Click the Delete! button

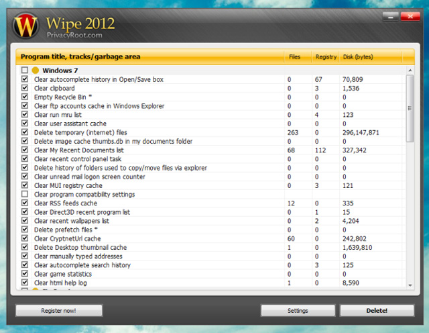click(377, 311)
